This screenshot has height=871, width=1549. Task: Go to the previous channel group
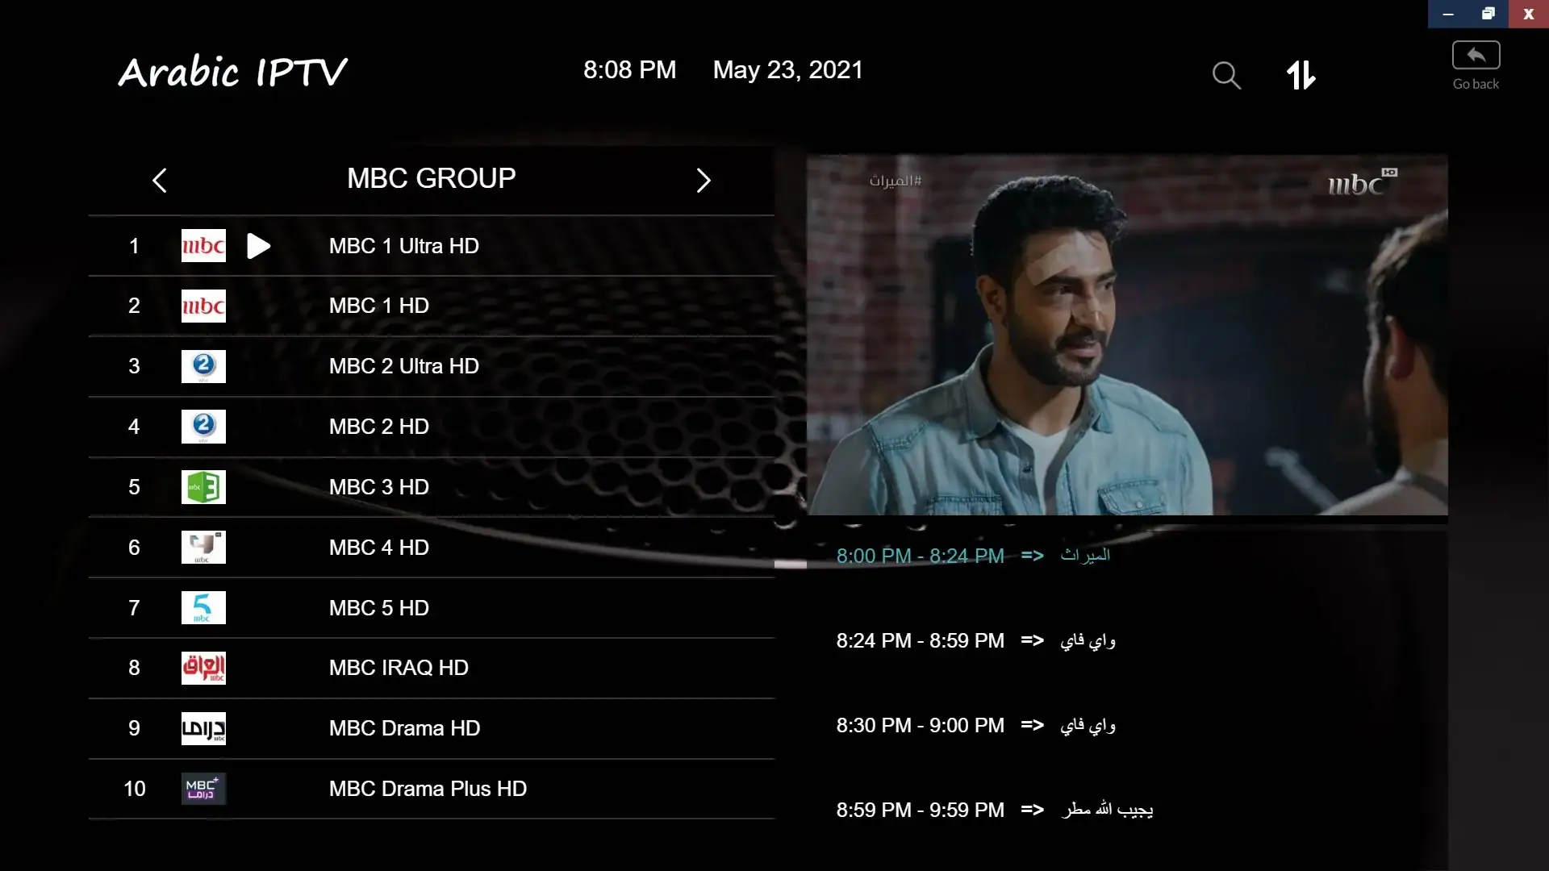[x=159, y=180]
